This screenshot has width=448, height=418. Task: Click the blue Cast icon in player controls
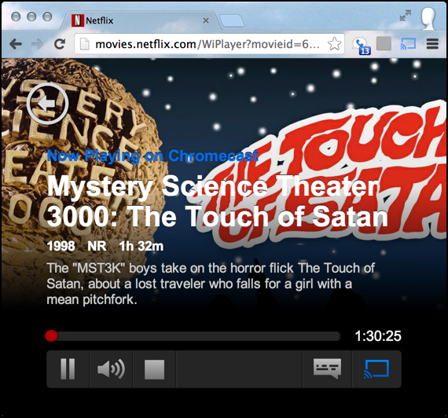[x=376, y=368]
